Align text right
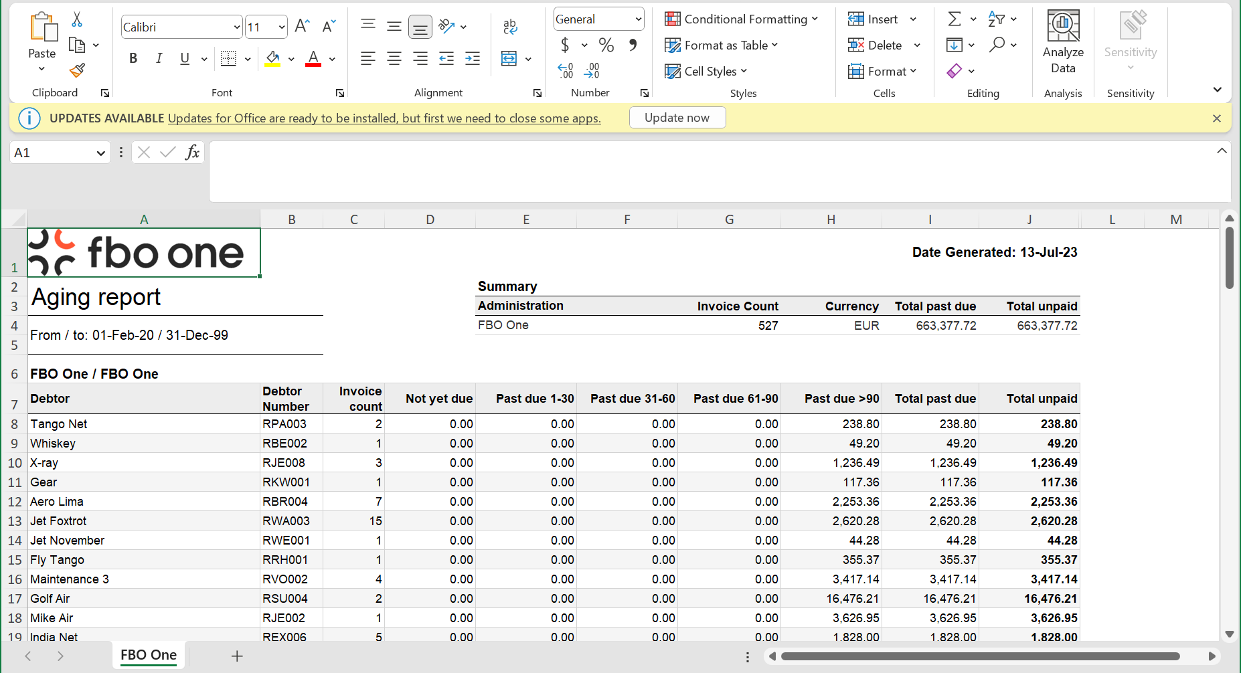Viewport: 1241px width, 673px height. pyautogui.click(x=420, y=58)
